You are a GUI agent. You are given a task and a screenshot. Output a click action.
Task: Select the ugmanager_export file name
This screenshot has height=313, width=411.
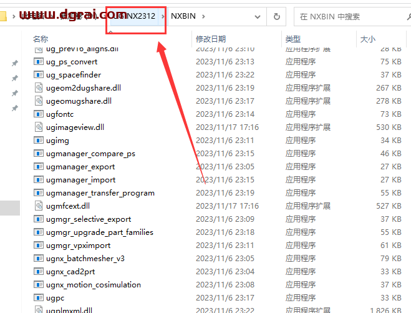[x=80, y=167]
